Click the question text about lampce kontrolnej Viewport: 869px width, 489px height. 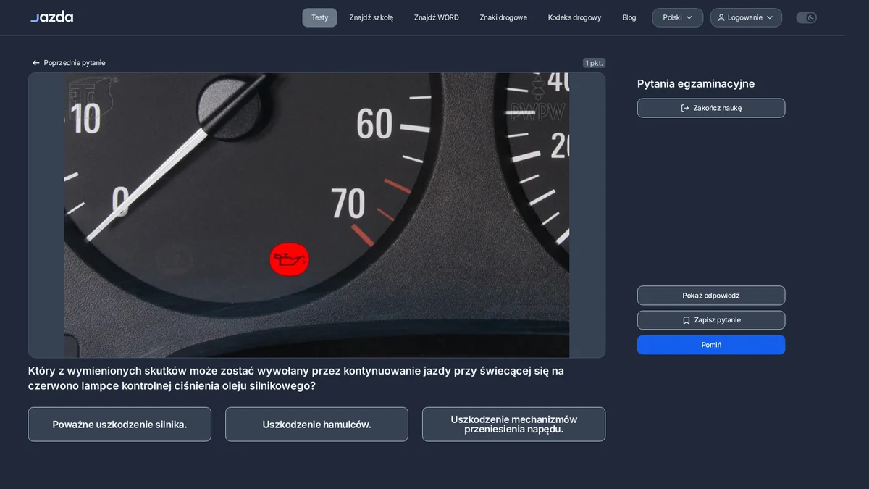point(296,378)
